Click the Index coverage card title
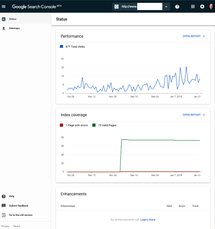Image resolution: width=215 pixels, height=229 pixels. (x=74, y=115)
